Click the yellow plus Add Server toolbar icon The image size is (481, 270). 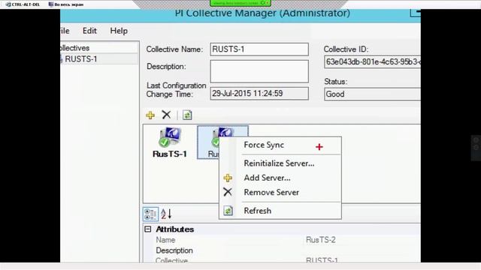click(150, 115)
